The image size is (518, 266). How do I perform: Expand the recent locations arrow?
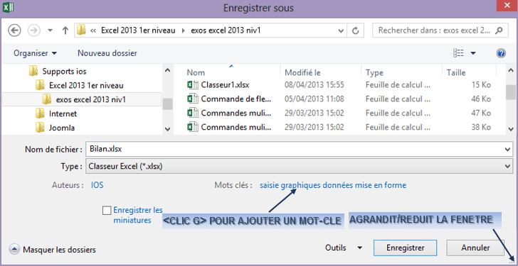point(51,31)
